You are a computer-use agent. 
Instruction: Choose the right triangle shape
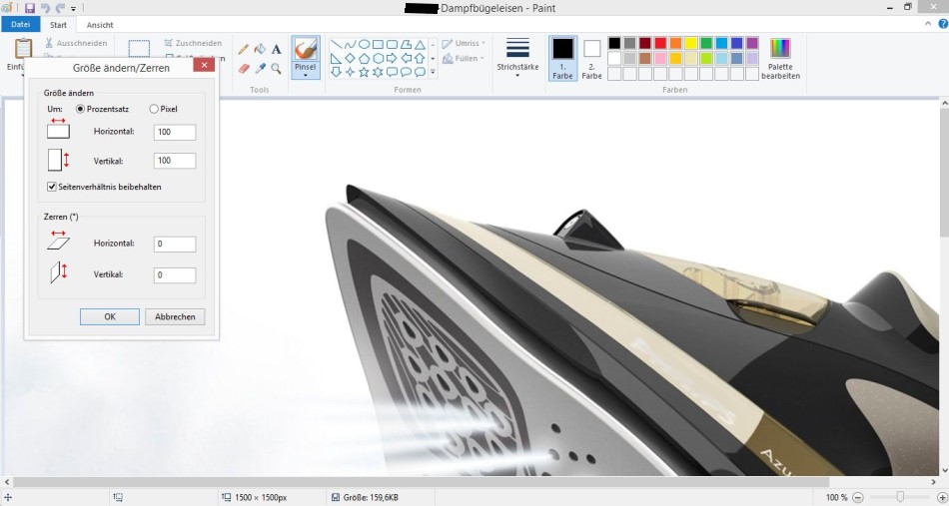pos(336,58)
